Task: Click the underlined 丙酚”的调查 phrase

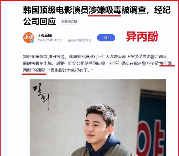Action: click(x=34, y=70)
